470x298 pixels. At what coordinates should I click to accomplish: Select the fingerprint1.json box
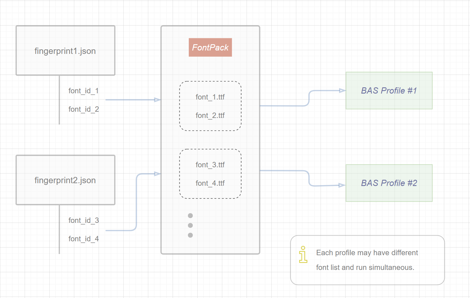coord(65,51)
